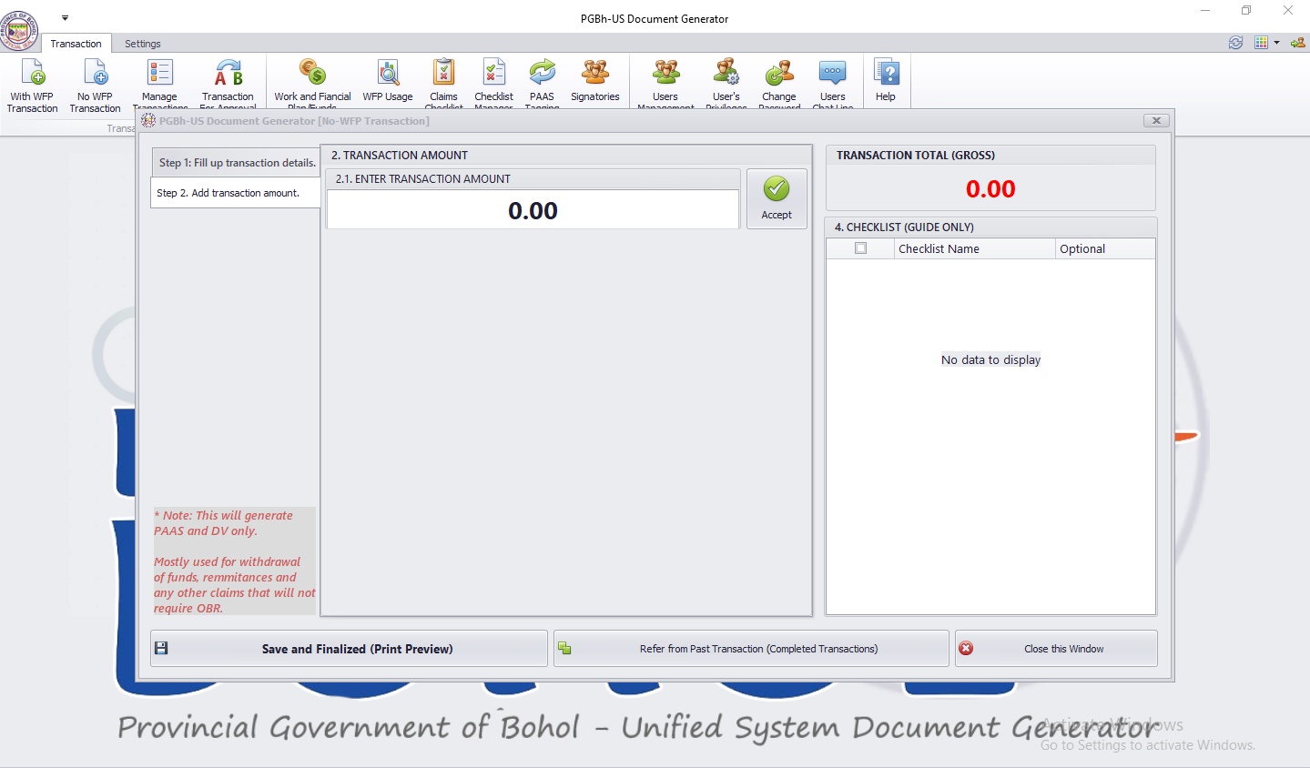This screenshot has width=1310, height=768.
Task: Click the "2.1. ENTER TRANSACTION AMOUNT" label
Action: point(423,179)
